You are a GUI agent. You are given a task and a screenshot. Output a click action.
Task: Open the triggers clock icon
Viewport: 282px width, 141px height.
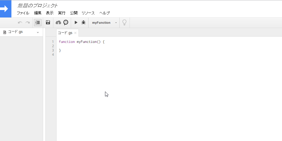pyautogui.click(x=66, y=22)
